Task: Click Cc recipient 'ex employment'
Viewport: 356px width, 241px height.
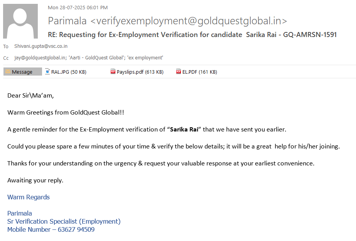Action: [145, 58]
